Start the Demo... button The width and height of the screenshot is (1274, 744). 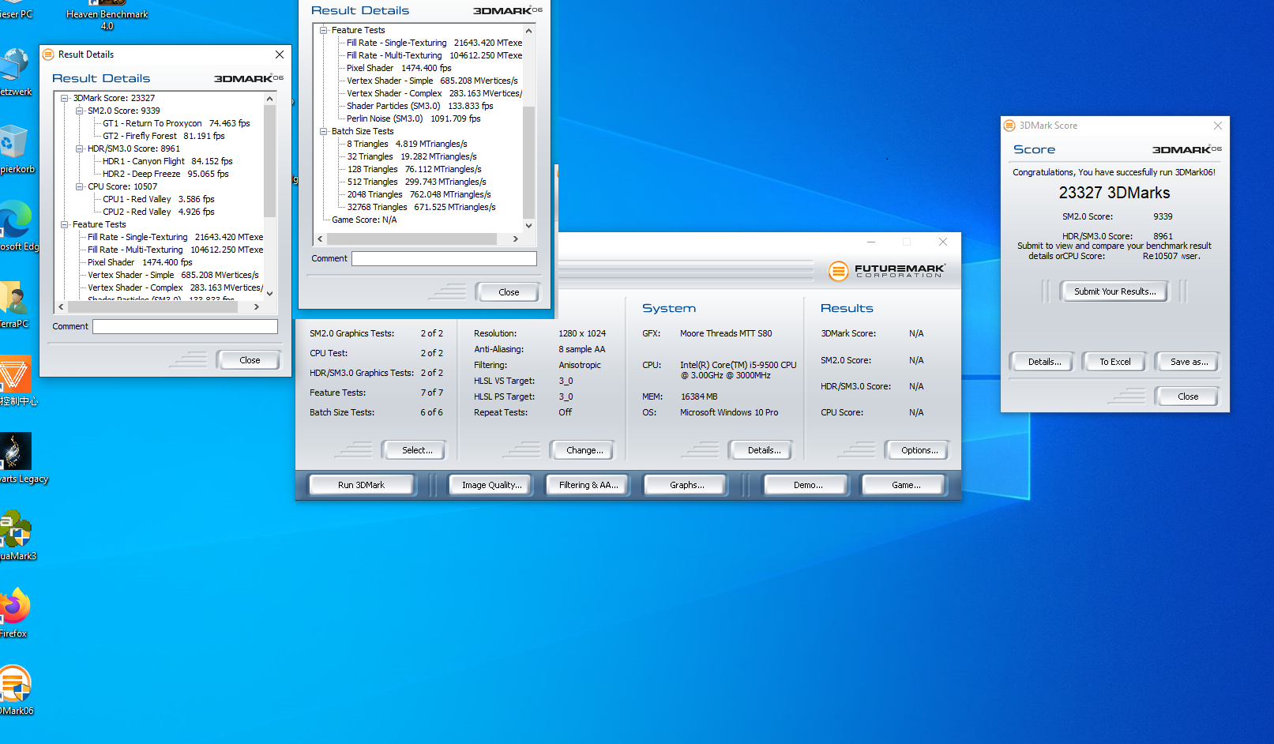coord(807,485)
